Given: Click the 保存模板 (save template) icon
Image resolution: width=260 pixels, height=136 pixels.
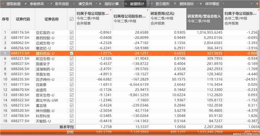Looking at the screenshot, I should point(201,4).
